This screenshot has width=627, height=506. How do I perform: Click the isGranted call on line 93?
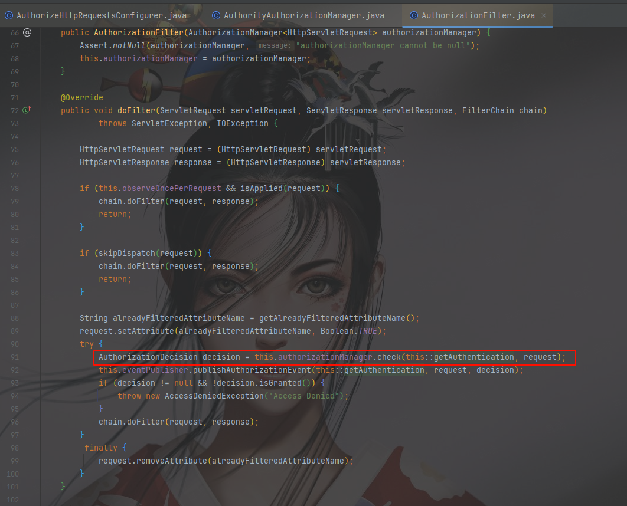[x=280, y=383]
